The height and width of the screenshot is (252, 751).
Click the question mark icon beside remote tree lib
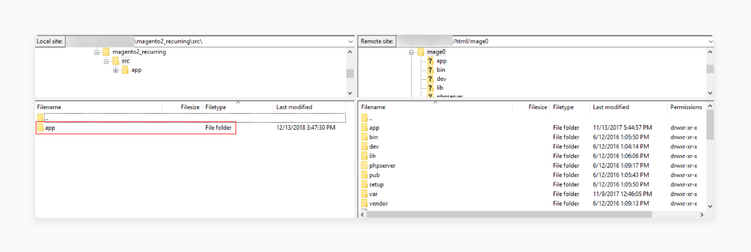click(430, 87)
